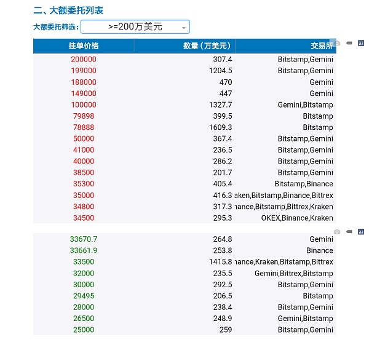The image size is (369, 345).
Task: Select the sell price 38500
Action: 84,172
